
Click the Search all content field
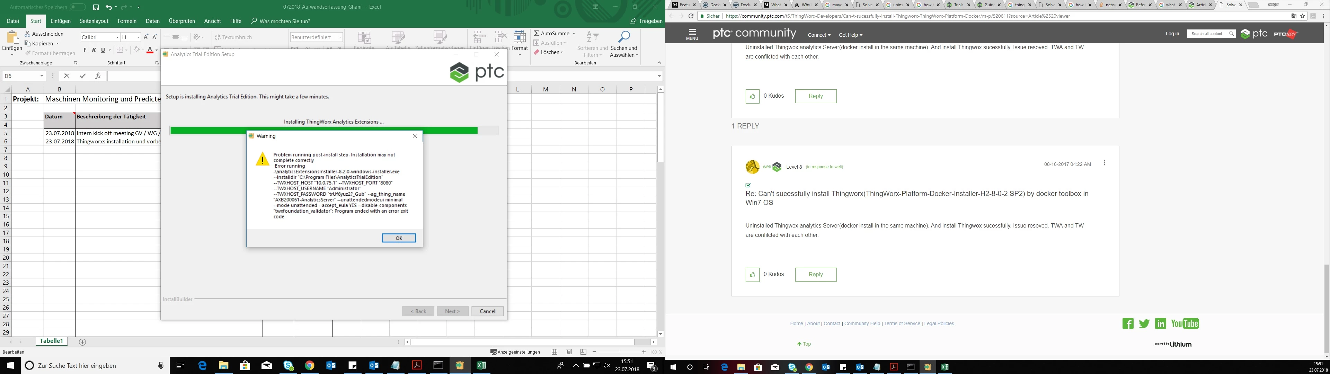[x=1211, y=34]
